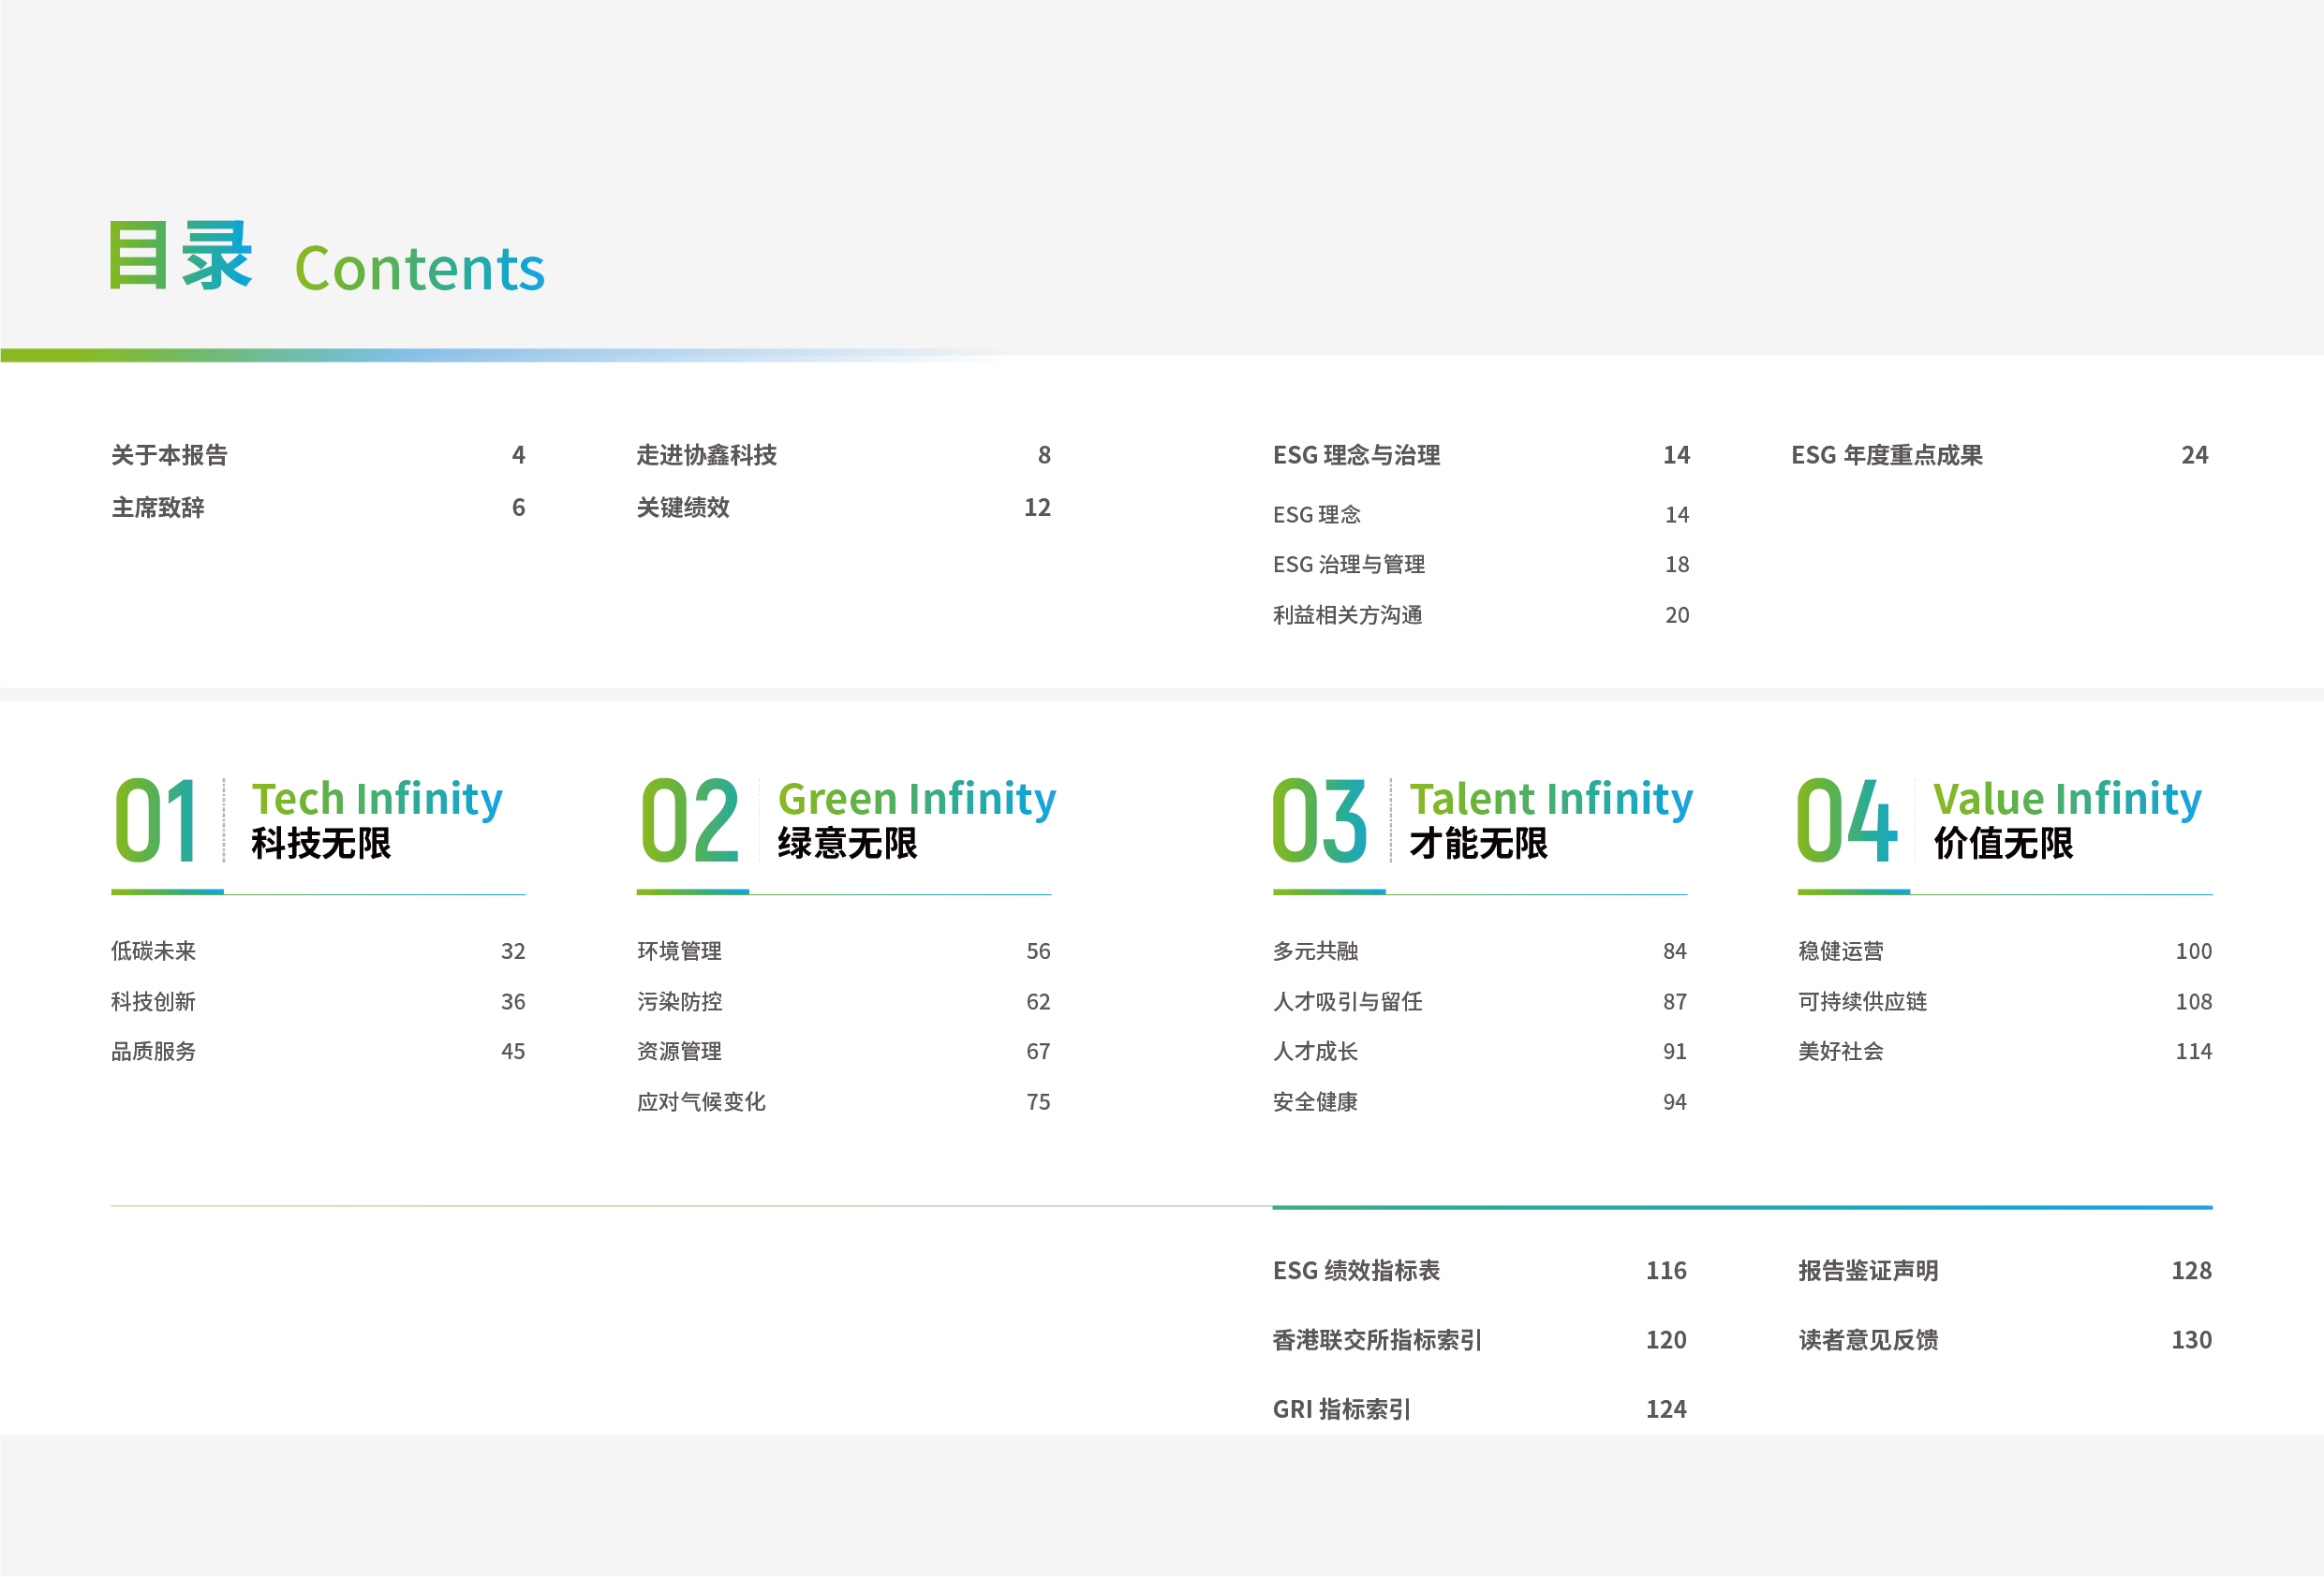Select the 人才成长 entry

(1315, 1051)
